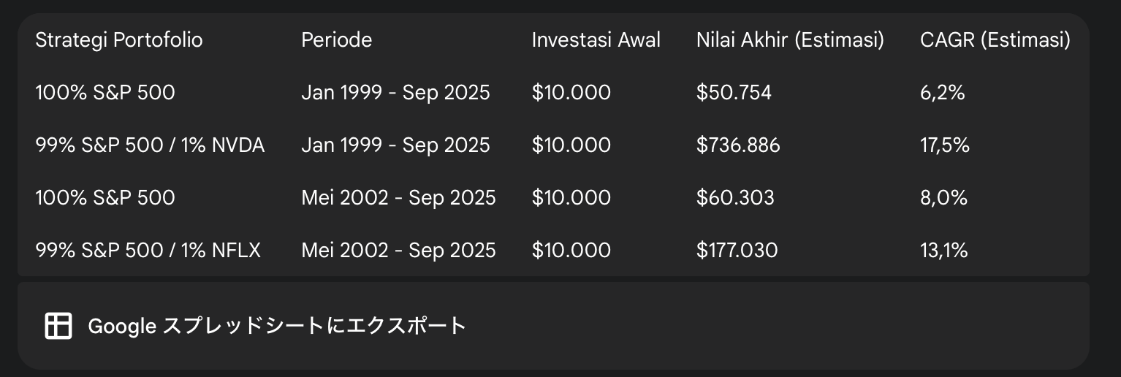This screenshot has height=377, width=1121.
Task: Click the first Jan 1999 - Sep 2025 cell
Action: (395, 93)
